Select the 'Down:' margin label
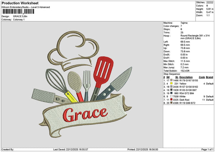 click(x=167, y=52)
